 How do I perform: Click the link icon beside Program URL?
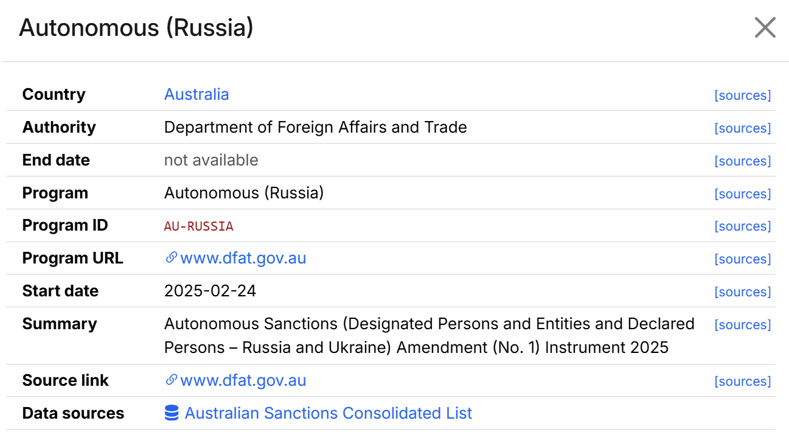[x=171, y=258]
